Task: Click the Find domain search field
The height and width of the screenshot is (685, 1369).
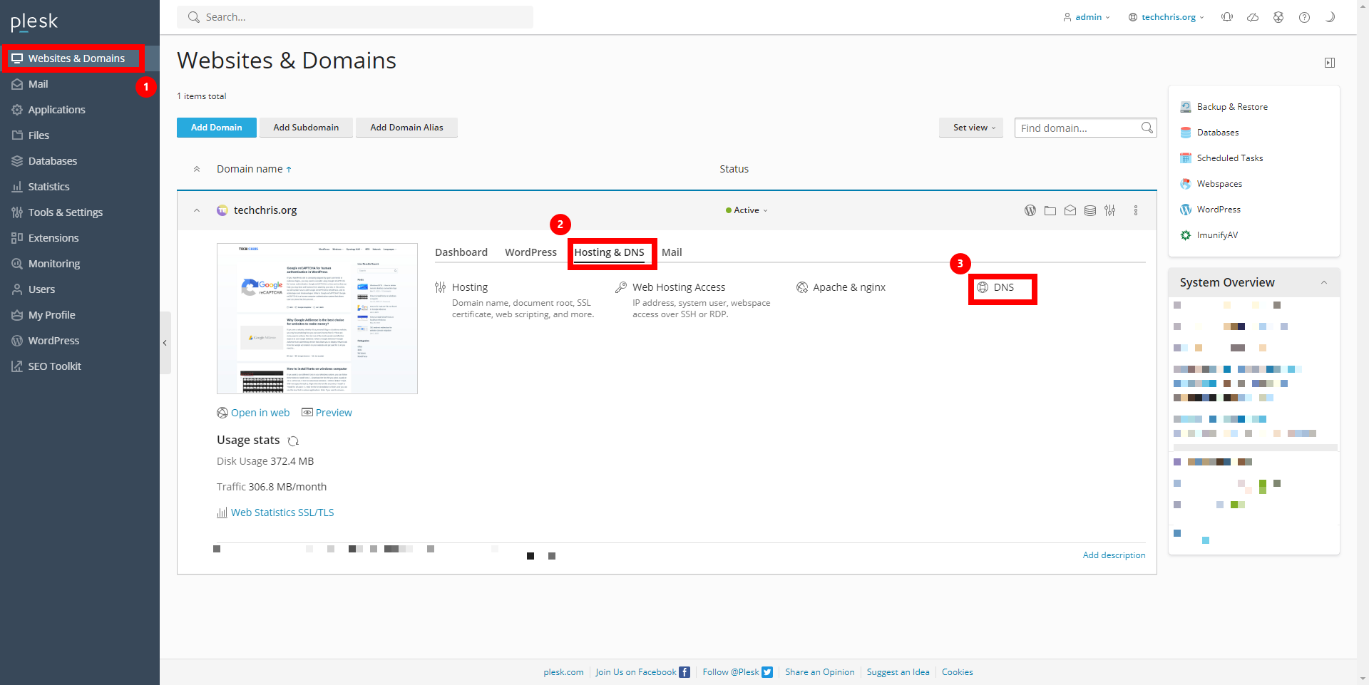Action: click(x=1077, y=128)
